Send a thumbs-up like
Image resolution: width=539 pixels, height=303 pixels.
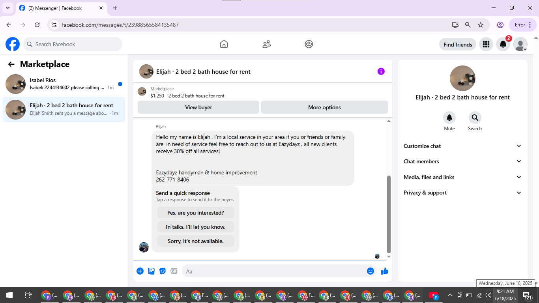(385, 271)
